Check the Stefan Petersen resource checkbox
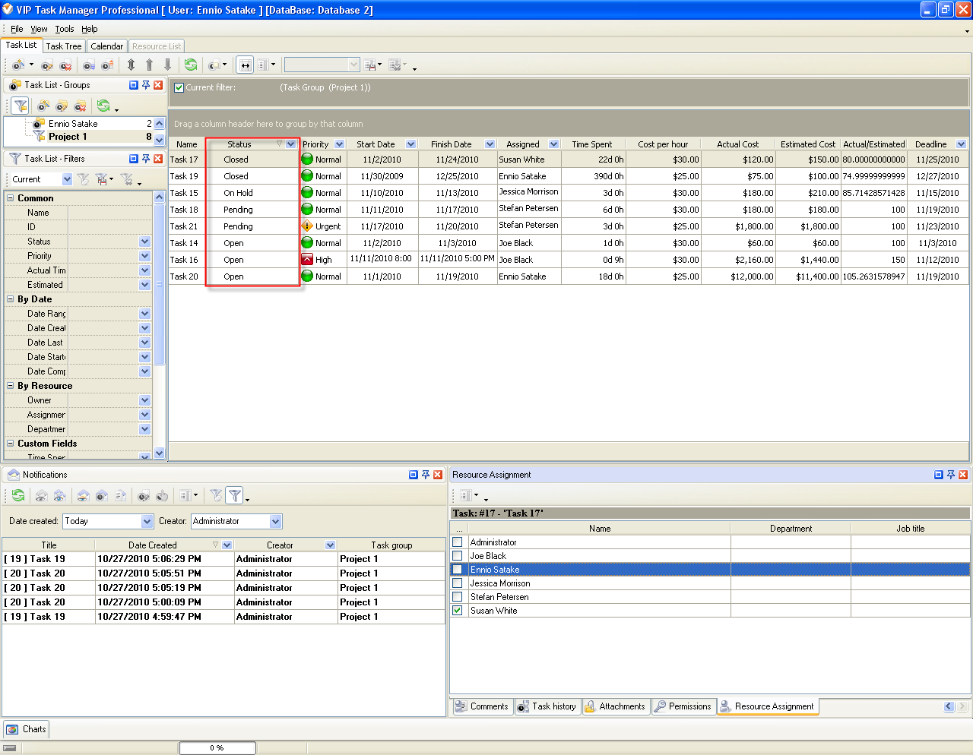This screenshot has width=973, height=755. [x=458, y=597]
